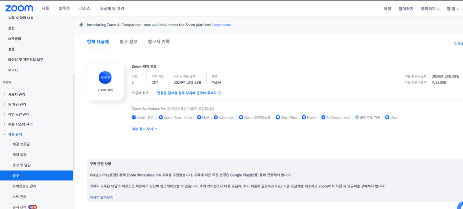Click the Mail feature icon
The width and height of the screenshot is (463, 209).
click(x=199, y=117)
